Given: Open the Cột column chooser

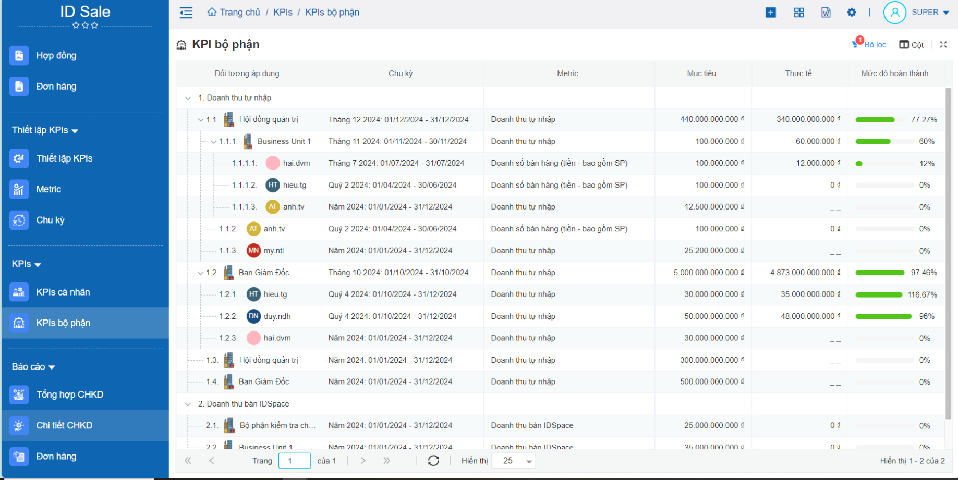Looking at the screenshot, I should pyautogui.click(x=912, y=45).
